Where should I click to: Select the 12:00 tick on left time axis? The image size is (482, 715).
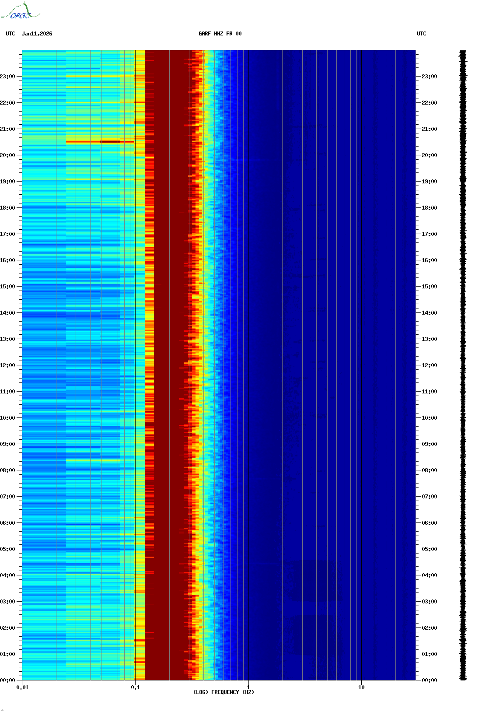8,365
